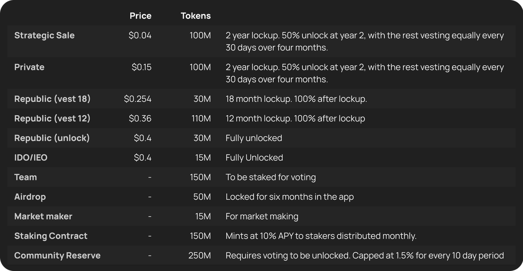Click the Tokens column header
523x271 pixels.
coord(196,16)
